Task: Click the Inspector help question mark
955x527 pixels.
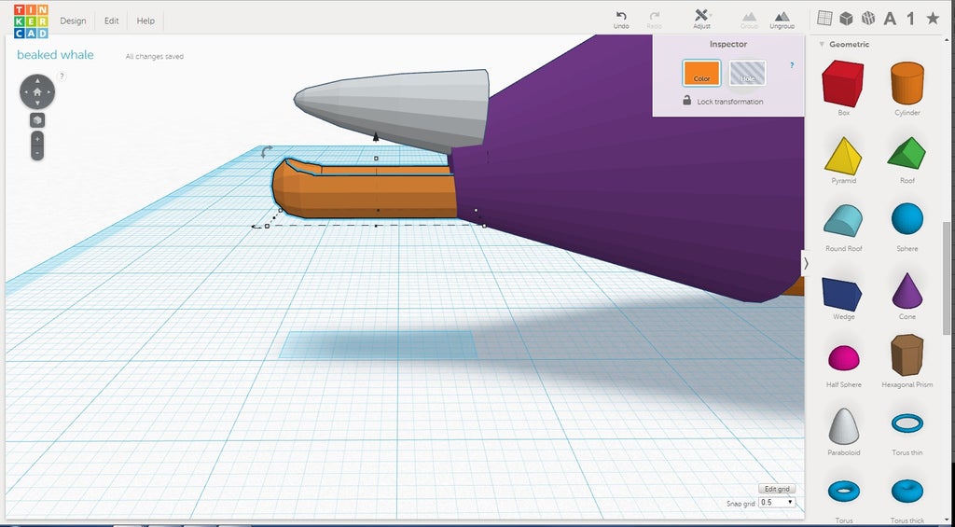Action: [792, 65]
